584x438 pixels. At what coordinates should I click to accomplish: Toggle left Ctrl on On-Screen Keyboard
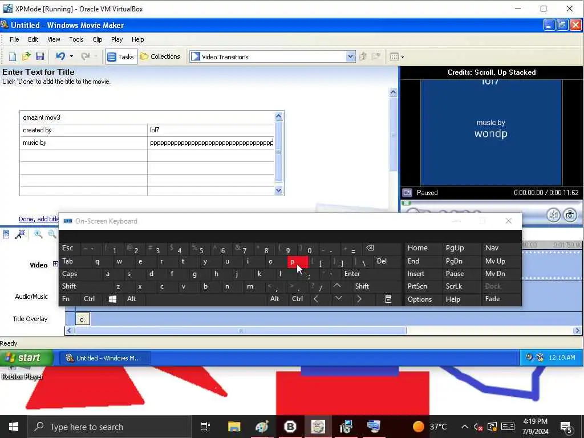(x=91, y=299)
